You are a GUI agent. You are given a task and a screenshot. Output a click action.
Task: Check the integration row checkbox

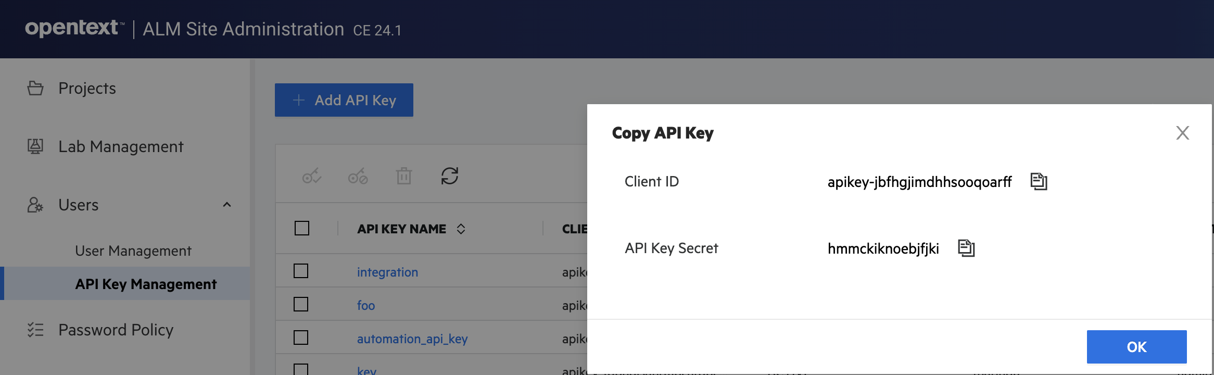coord(301,271)
